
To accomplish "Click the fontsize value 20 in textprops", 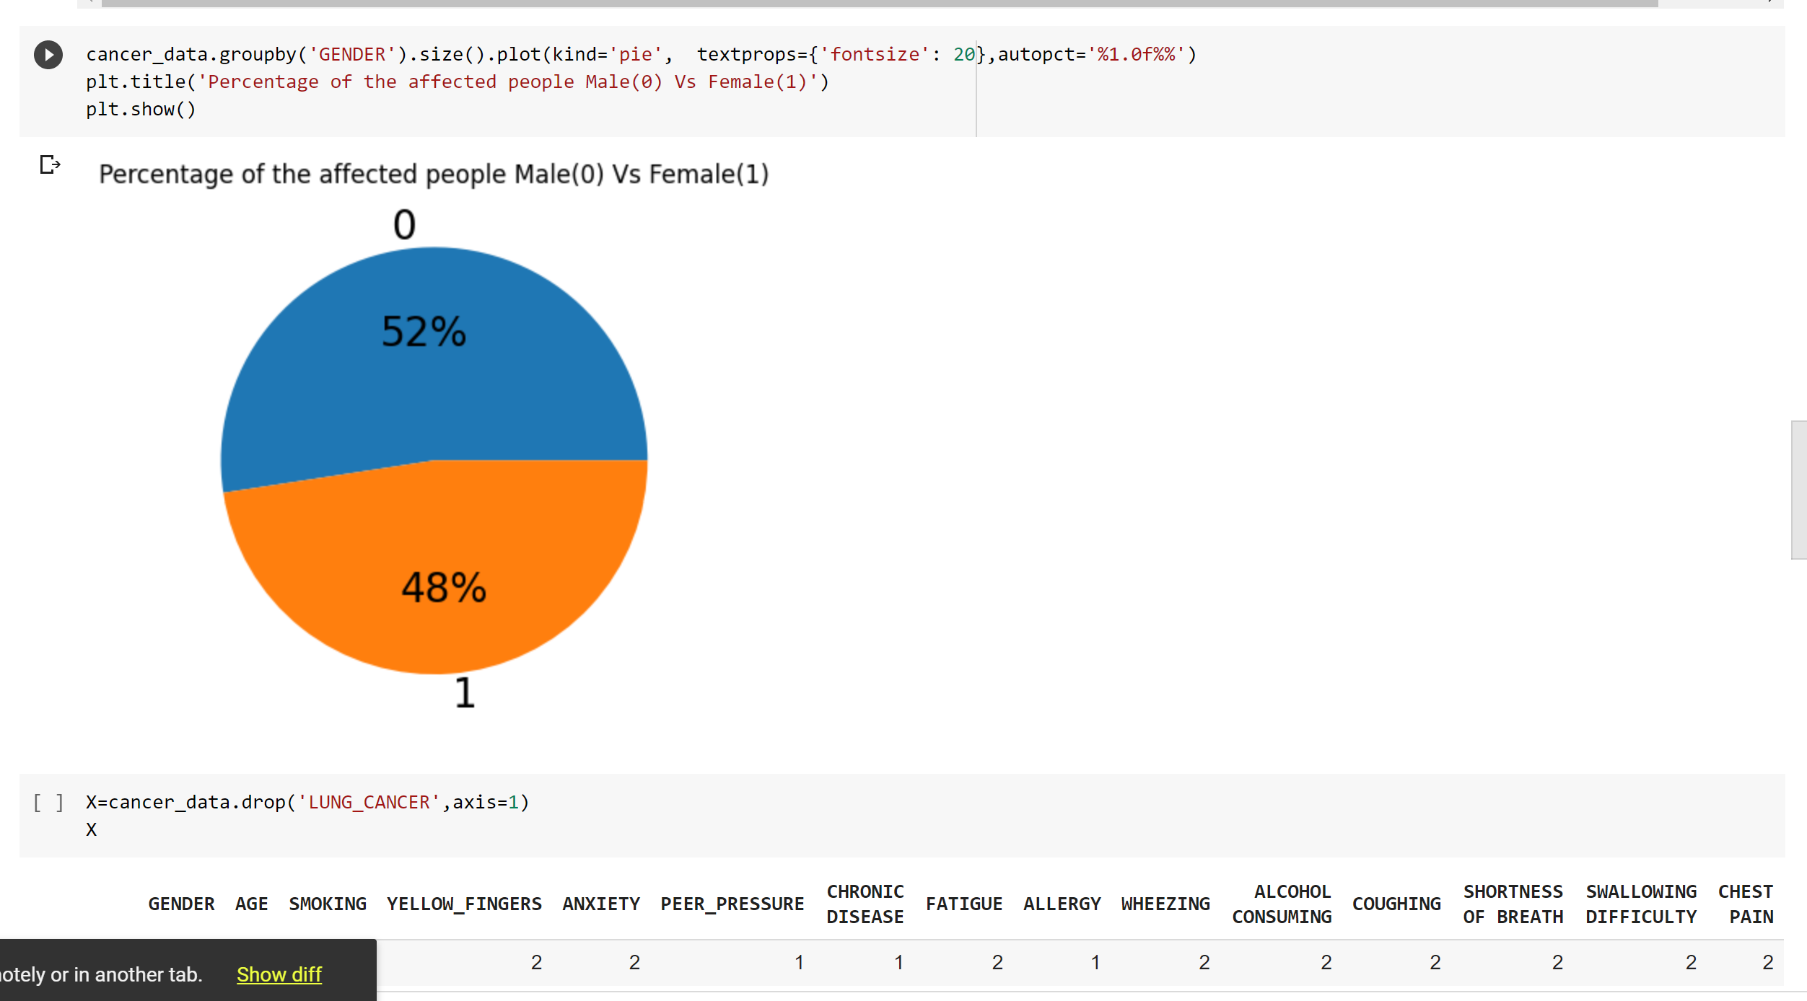I will coord(963,54).
